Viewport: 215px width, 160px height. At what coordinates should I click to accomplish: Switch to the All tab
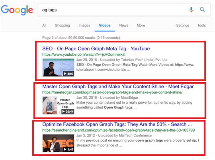coord(44,25)
